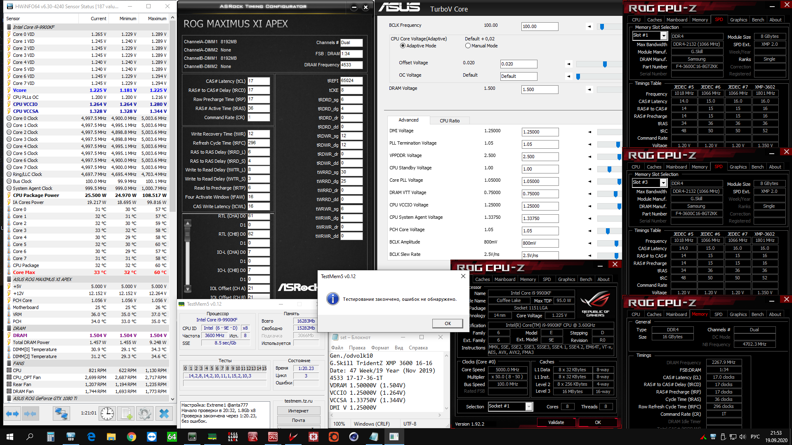This screenshot has width=792, height=445.
Task: Click HWiNFO blue X close icon
Action: pos(164,413)
